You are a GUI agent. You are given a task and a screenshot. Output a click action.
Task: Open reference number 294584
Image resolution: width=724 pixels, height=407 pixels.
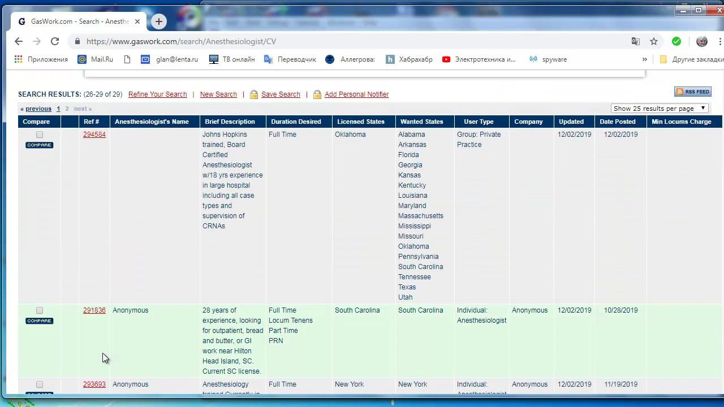[x=94, y=135]
